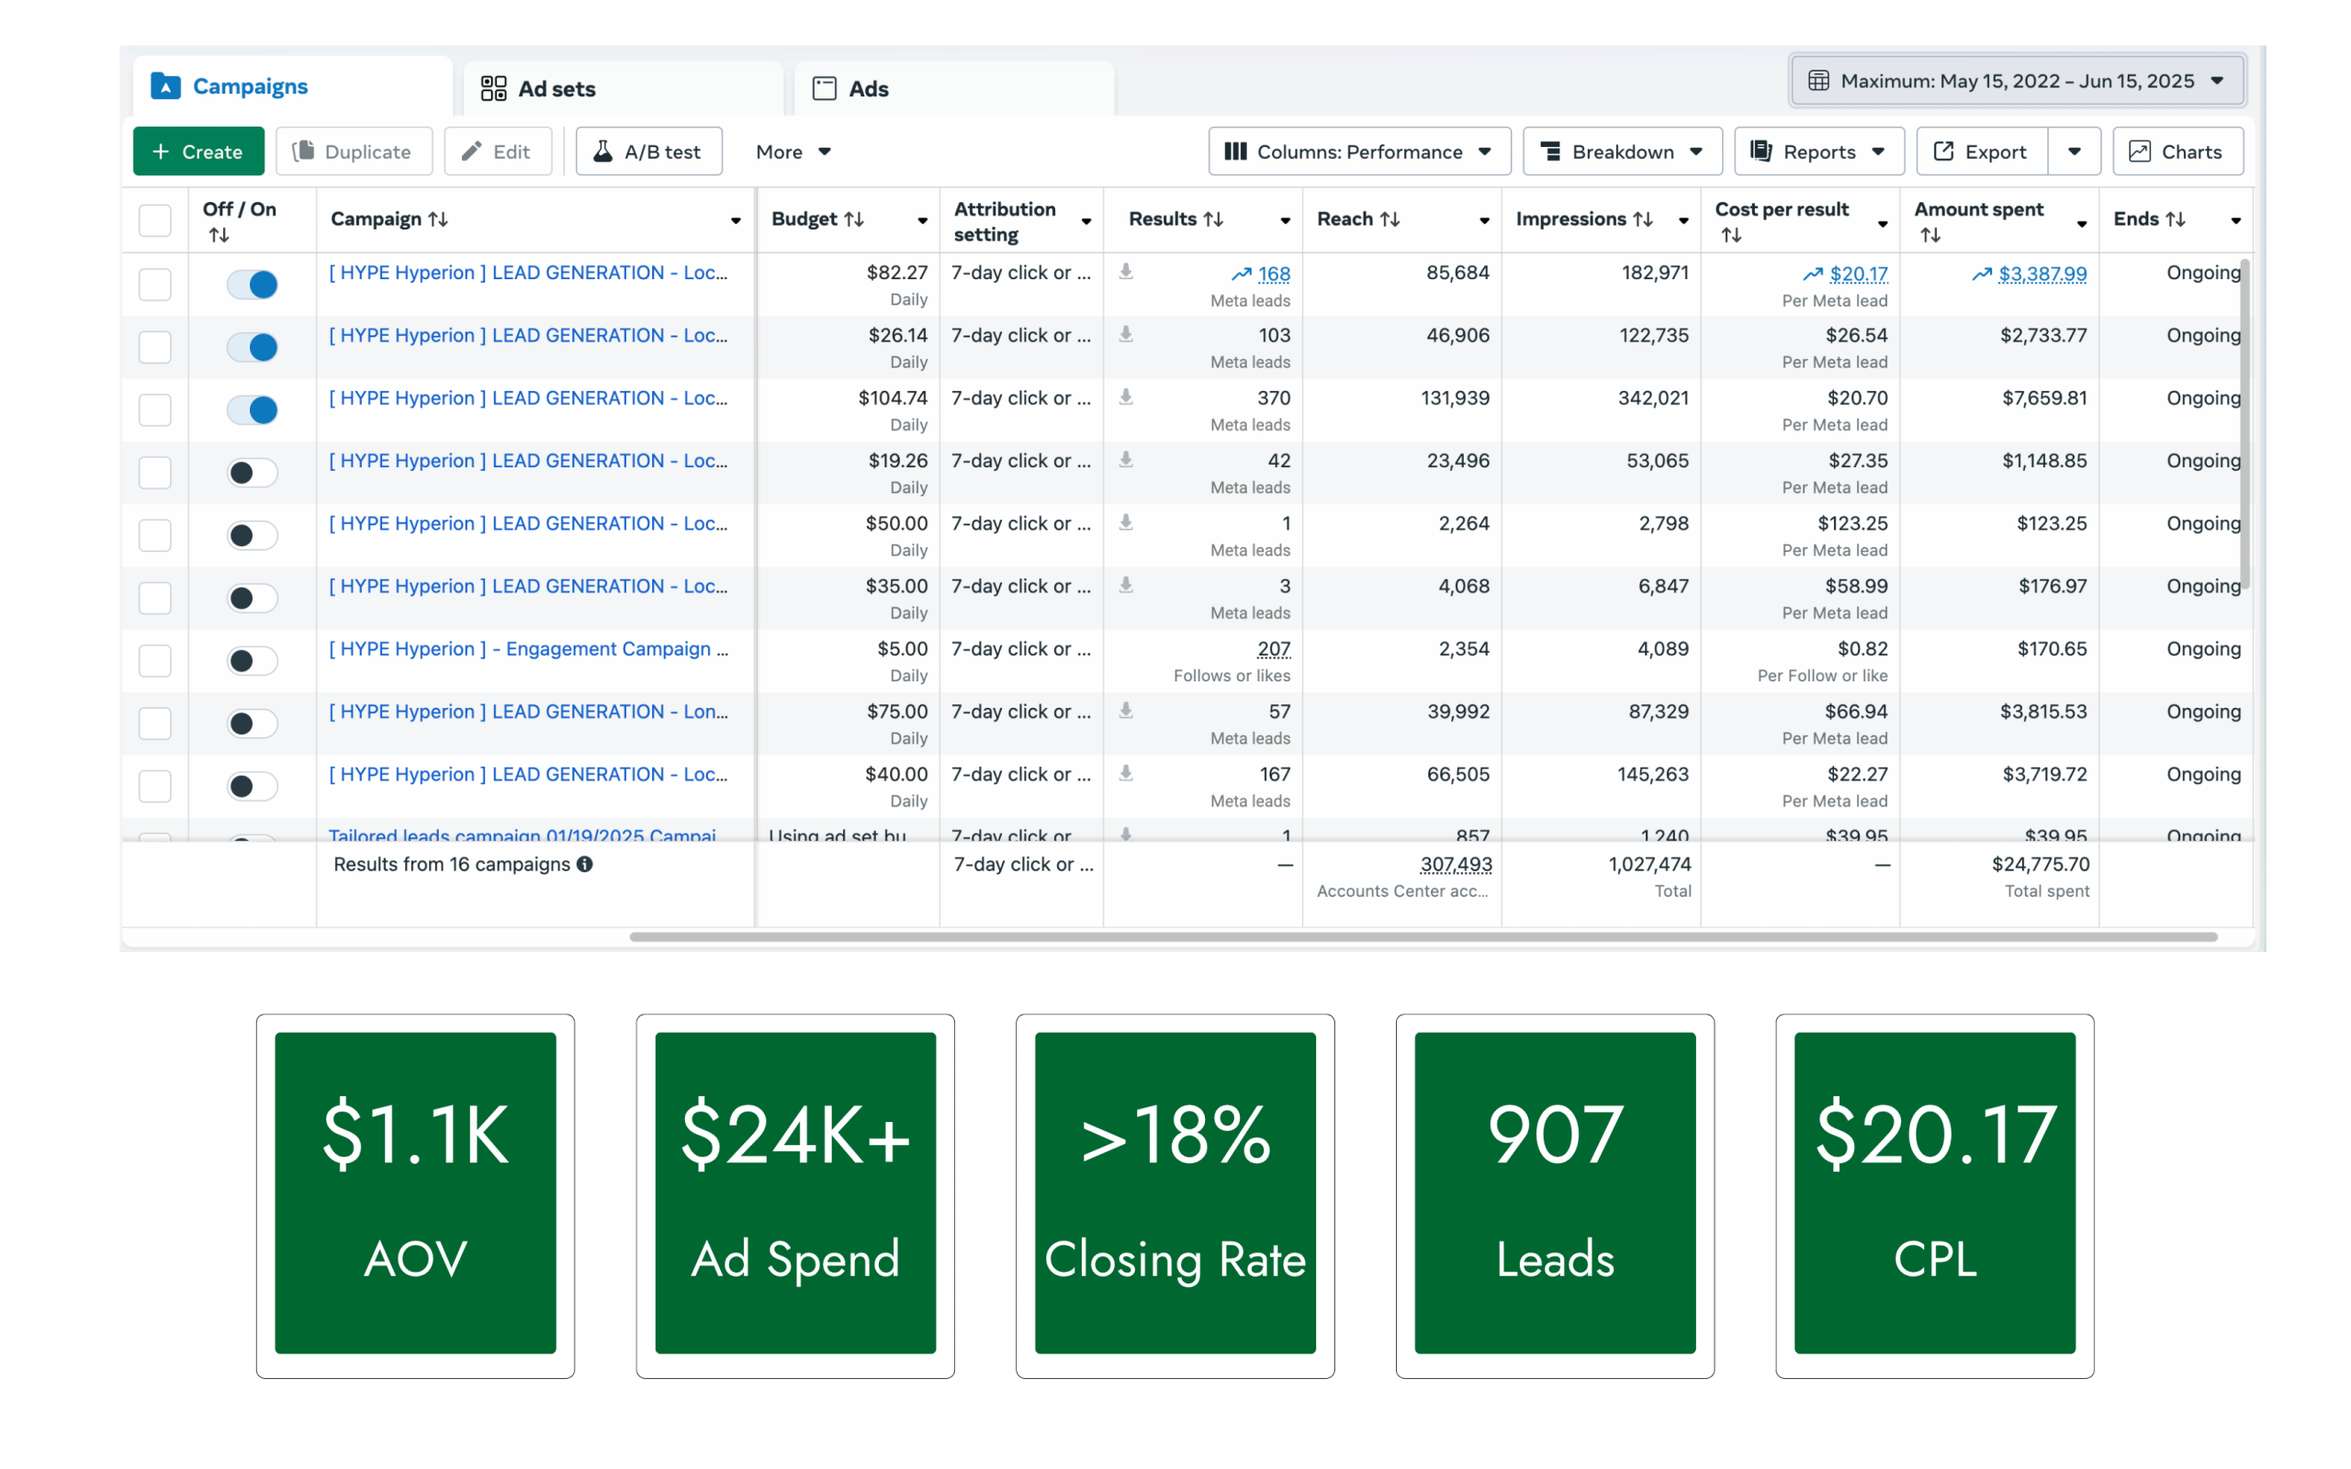Open the Reports dropdown
The image size is (2351, 1469).
[1818, 151]
